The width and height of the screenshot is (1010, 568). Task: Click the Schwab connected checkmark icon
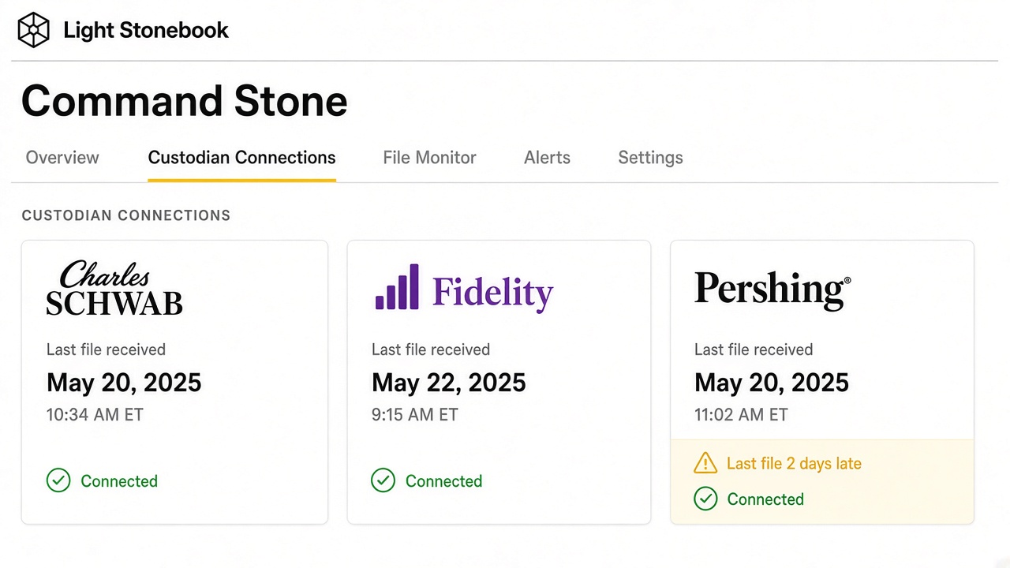[58, 480]
